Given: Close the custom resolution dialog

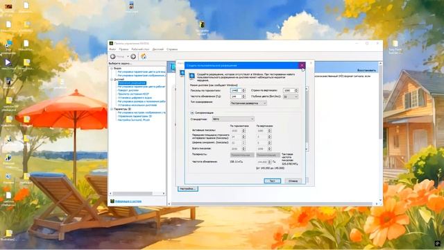Looking at the screenshot, I should click(302, 65).
